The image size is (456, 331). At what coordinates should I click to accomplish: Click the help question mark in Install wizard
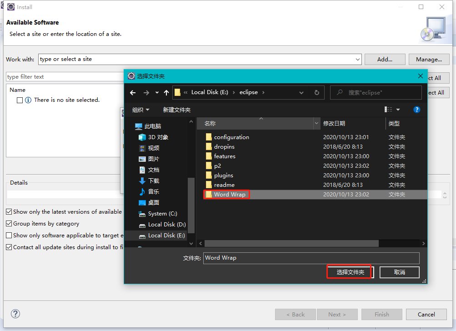[15, 314]
